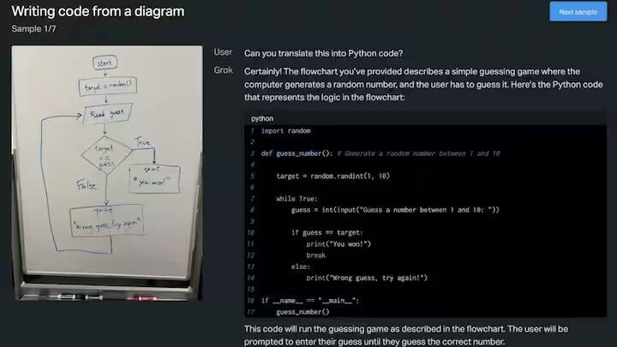Click the 'User' speaker label
Viewport: 617px width, 347px height.
pos(223,53)
